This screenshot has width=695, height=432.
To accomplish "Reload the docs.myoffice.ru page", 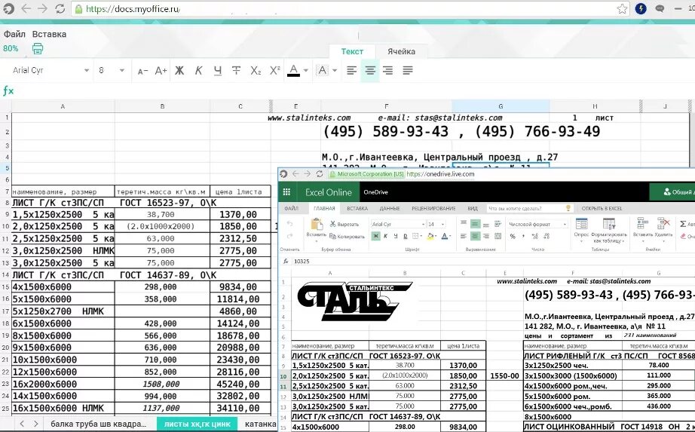I will 60,8.
